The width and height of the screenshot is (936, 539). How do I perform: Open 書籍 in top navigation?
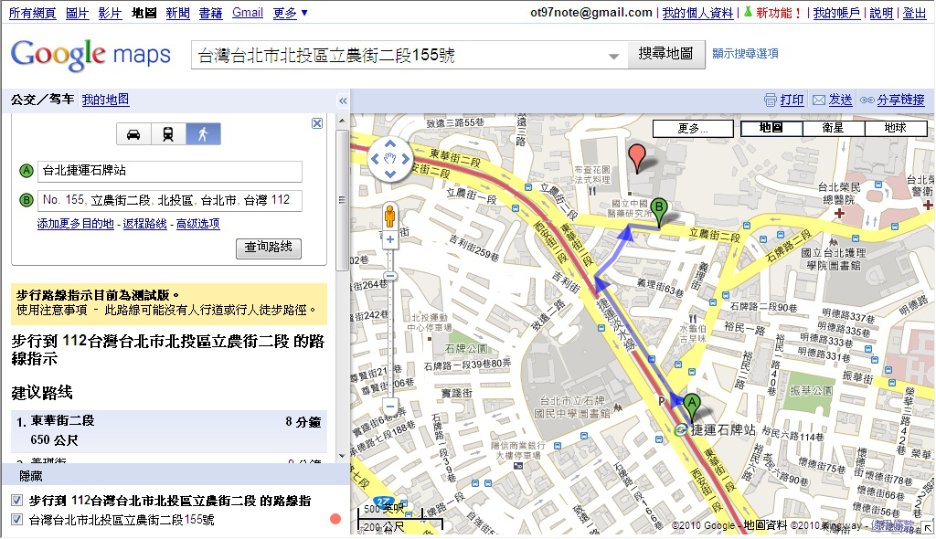[211, 13]
